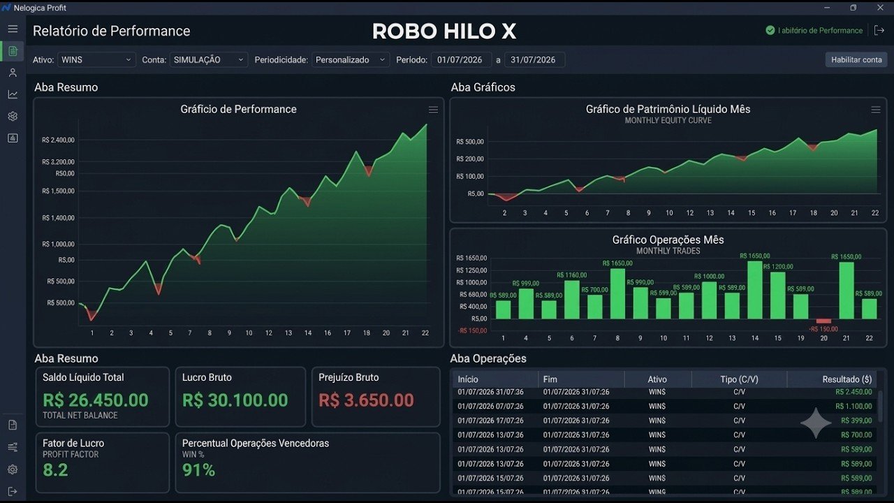Select the Aba Gráficos heading
This screenshot has width=894, height=503.
483,87
